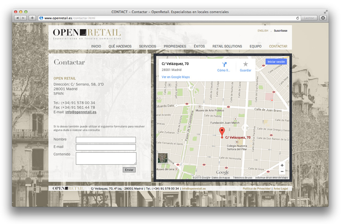
Task: Click the site favicon globe in address bar
Action: 41,18
